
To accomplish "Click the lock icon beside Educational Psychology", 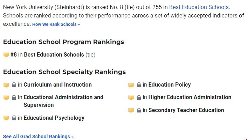I will pyautogui.click(x=14, y=118).
